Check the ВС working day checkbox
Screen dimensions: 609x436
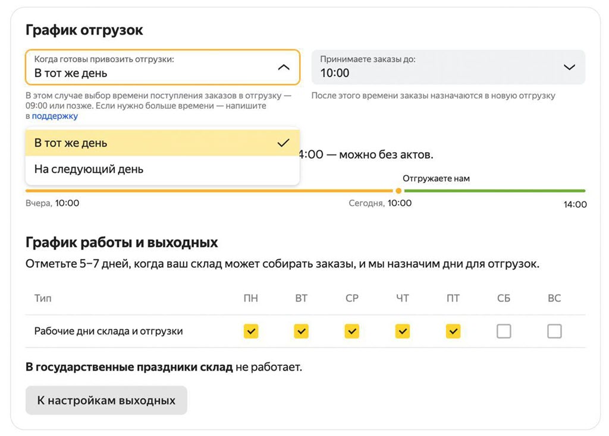pyautogui.click(x=554, y=331)
